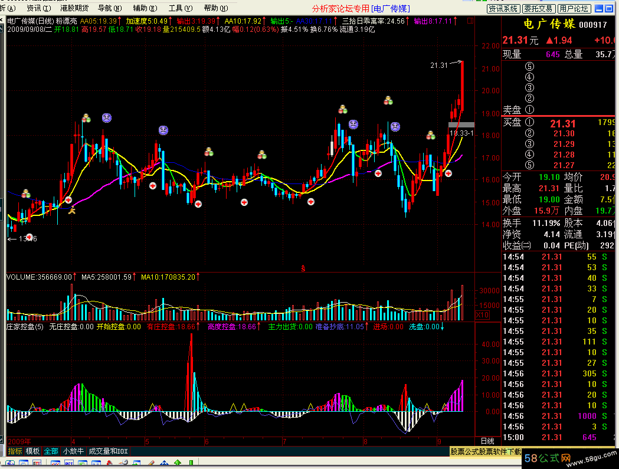Switch to the 模板 tab
Image resolution: width=619 pixels, height=469 pixels.
coord(33,451)
